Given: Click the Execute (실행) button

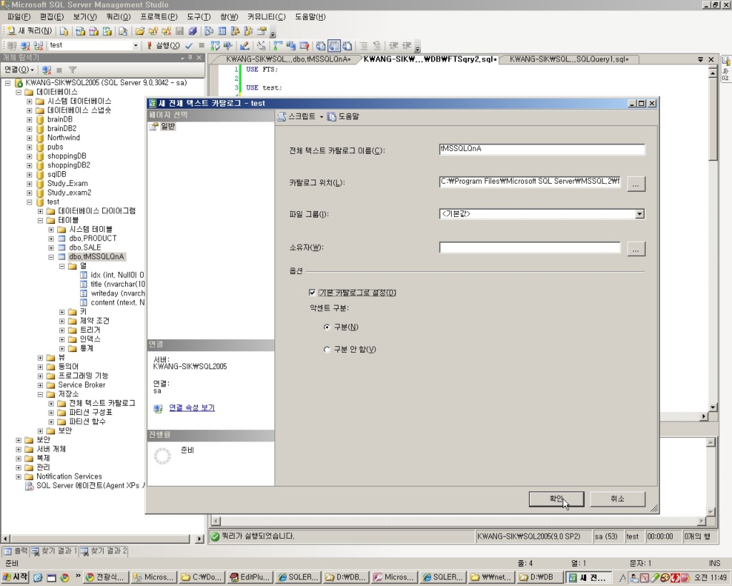Looking at the screenshot, I should 164,45.
